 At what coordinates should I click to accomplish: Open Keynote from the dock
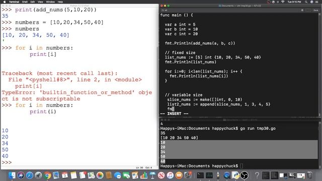(x=152, y=175)
